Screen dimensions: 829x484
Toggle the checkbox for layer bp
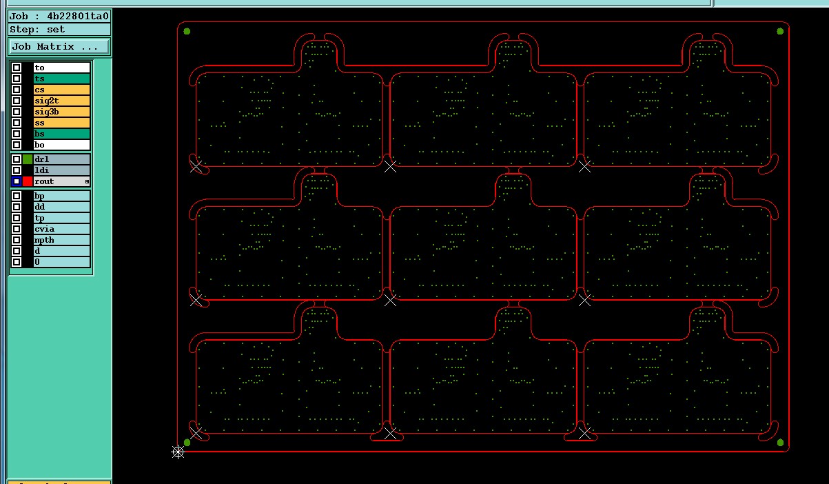pos(17,196)
